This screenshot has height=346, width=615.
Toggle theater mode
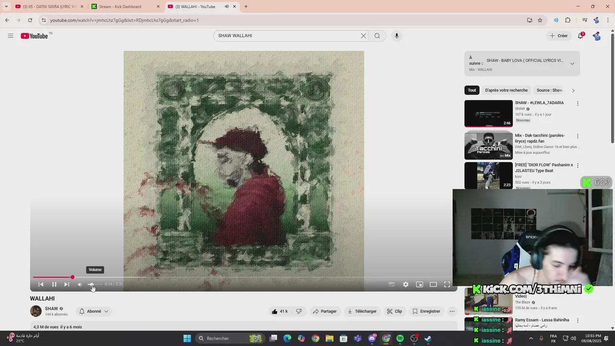pos(433,284)
